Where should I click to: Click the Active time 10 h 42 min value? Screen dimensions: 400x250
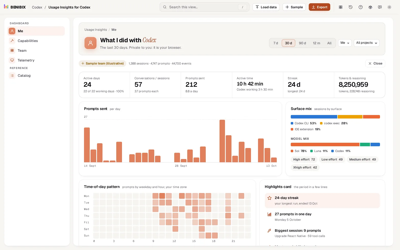(x=250, y=84)
